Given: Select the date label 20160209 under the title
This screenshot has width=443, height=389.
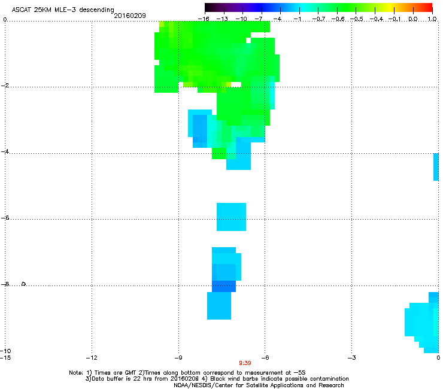Looking at the screenshot, I should (x=130, y=16).
